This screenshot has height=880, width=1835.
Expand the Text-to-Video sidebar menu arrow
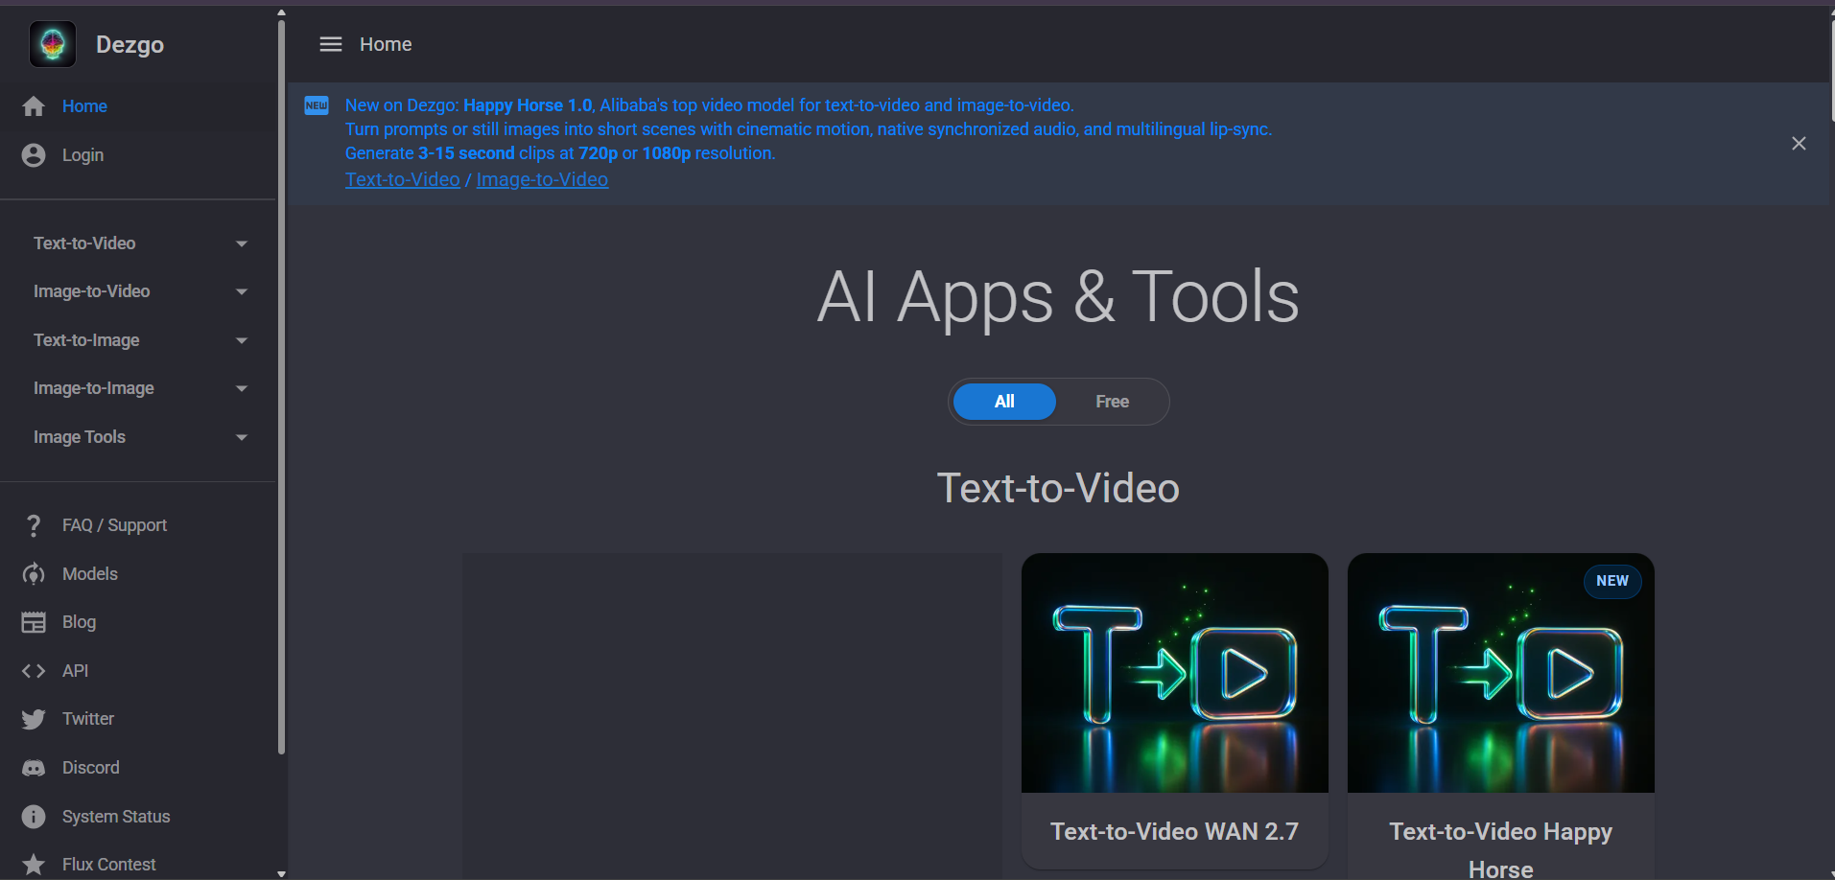tap(242, 243)
